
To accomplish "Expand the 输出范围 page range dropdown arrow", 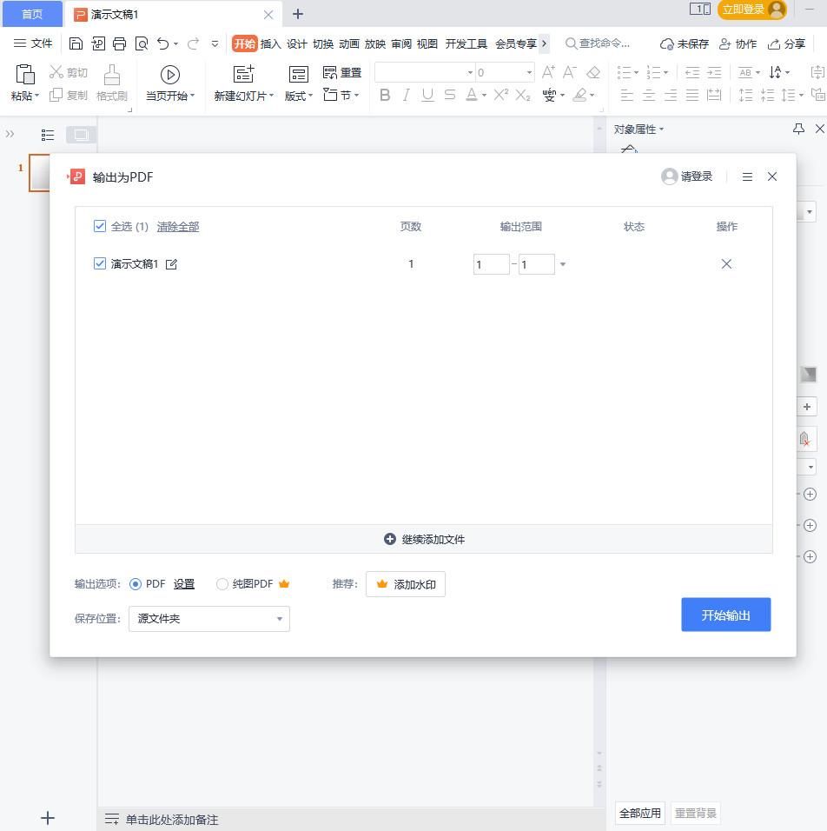I will (x=563, y=264).
